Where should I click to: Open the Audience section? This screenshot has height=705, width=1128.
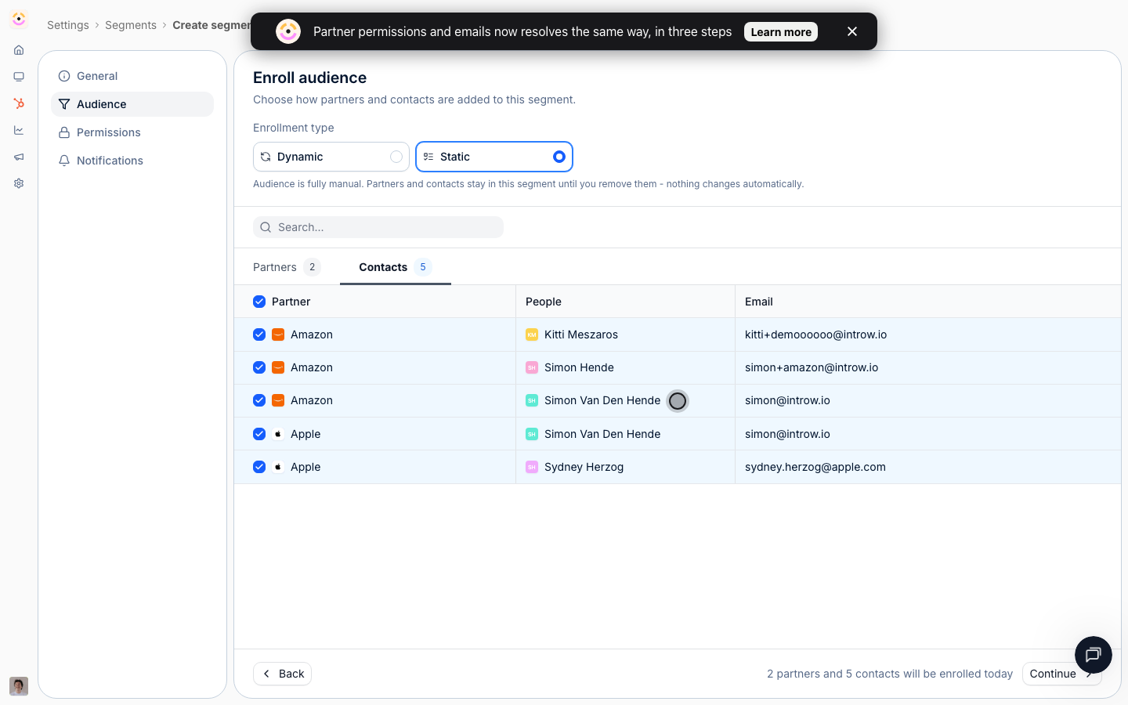pos(132,104)
